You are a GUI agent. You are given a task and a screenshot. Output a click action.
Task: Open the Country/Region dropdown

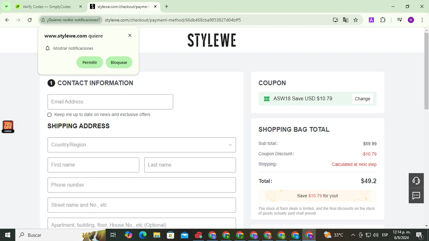click(x=142, y=145)
